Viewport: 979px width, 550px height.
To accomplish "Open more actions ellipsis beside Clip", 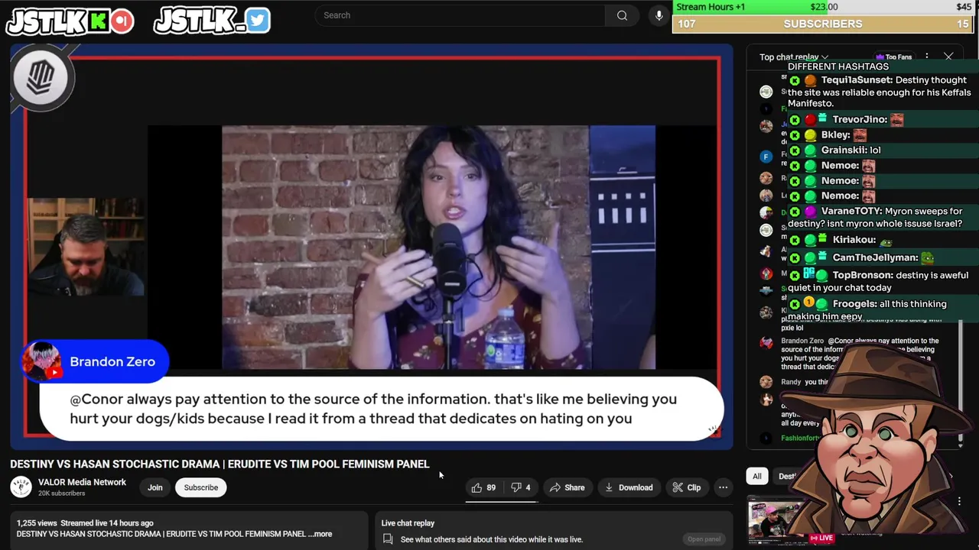I will tap(723, 487).
